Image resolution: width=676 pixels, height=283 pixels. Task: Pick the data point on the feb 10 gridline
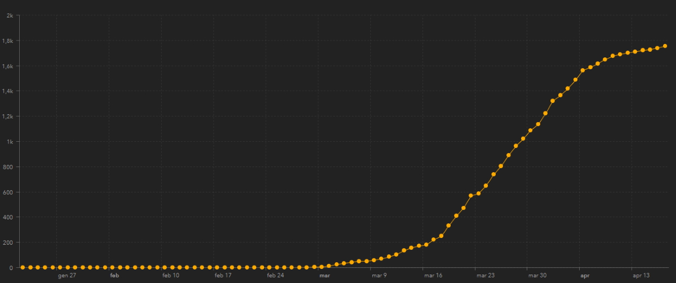coord(164,267)
